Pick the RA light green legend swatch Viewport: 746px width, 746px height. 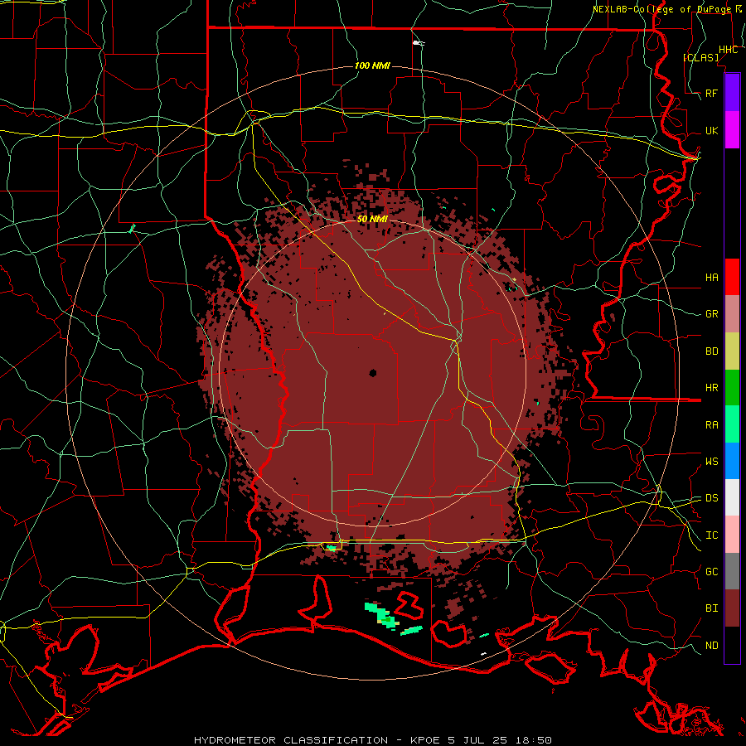[x=732, y=424]
